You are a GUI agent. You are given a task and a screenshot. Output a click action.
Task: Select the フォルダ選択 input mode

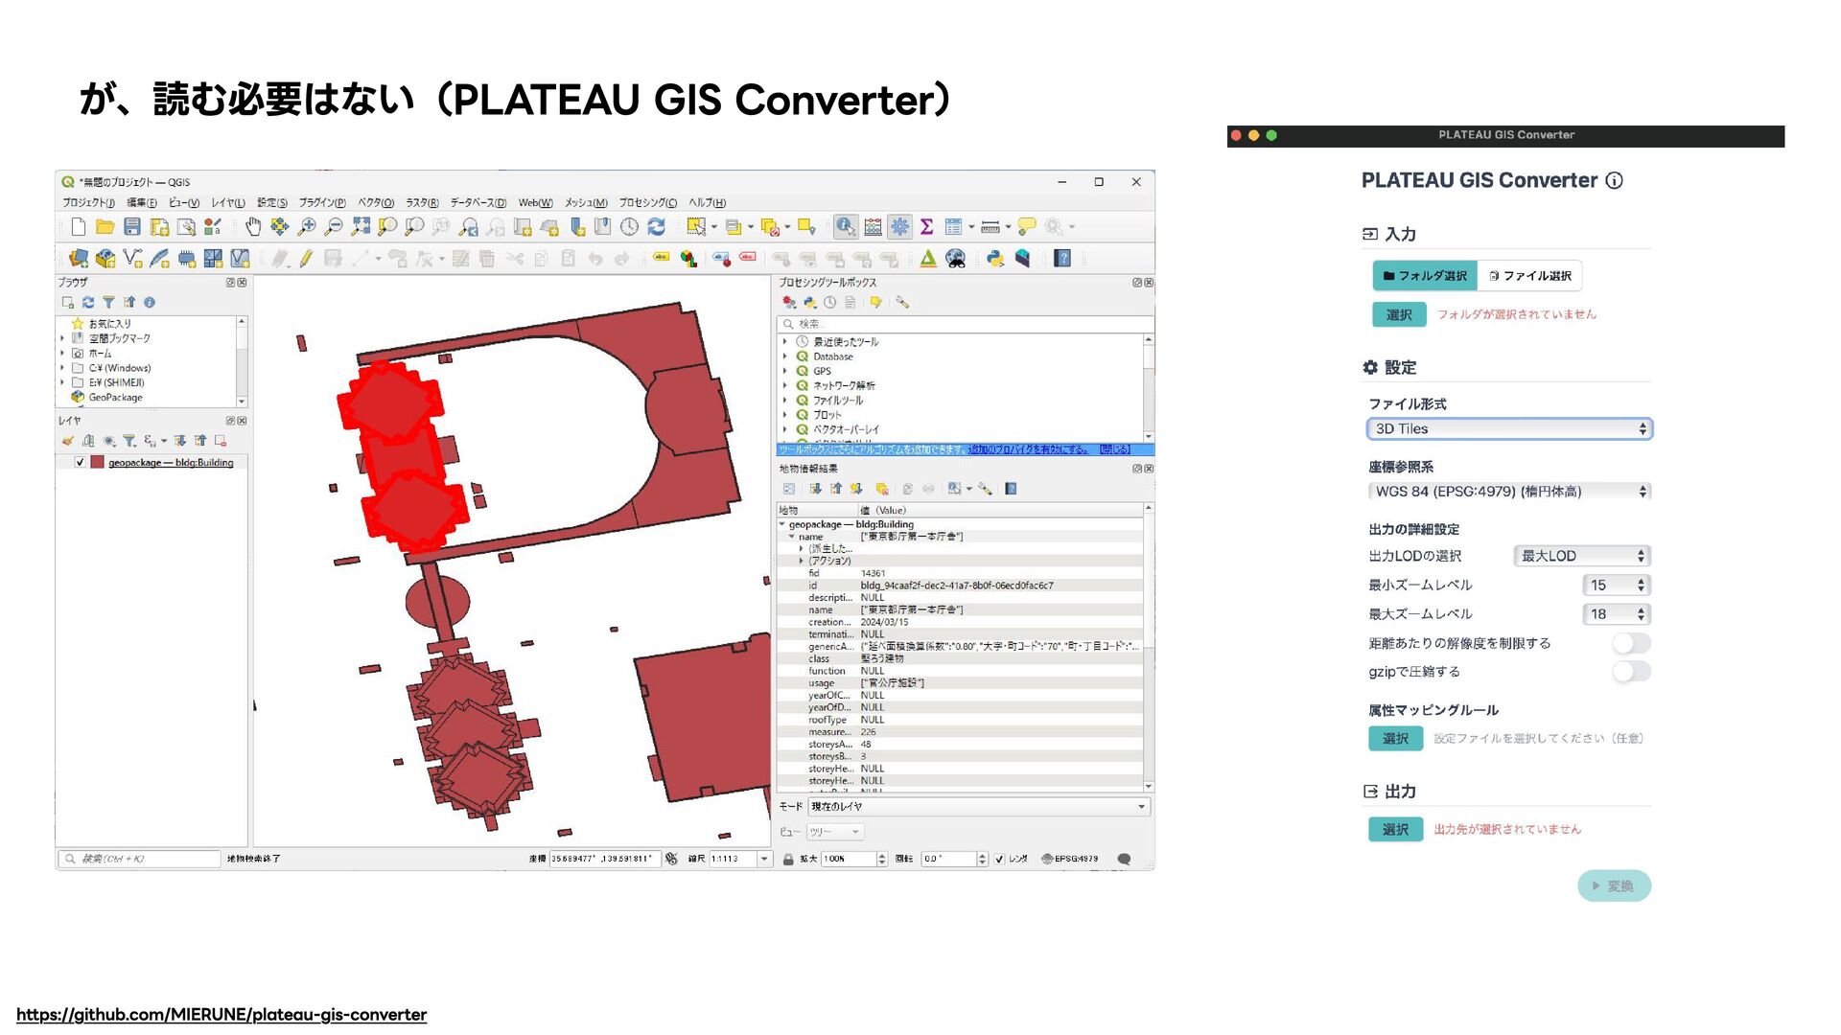1425,276
